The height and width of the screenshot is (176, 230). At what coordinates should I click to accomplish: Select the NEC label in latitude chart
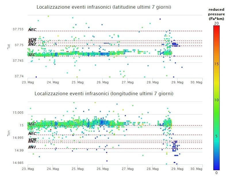coord(32,30)
